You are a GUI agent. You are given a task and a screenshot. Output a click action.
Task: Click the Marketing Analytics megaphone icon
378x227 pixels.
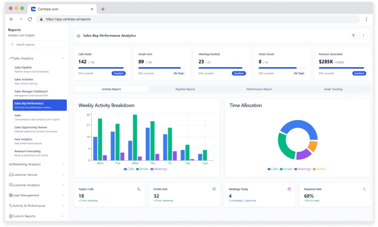pyautogui.click(x=10, y=164)
